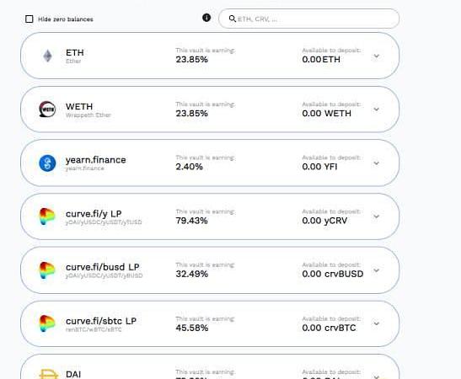Viewport: 461px width, 379px height.
Task: Click the token search input field
Action: pos(309,19)
